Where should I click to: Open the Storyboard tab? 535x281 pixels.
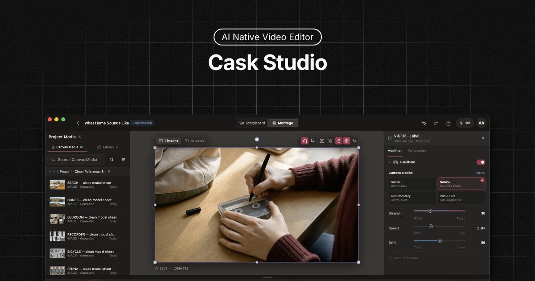click(x=252, y=123)
